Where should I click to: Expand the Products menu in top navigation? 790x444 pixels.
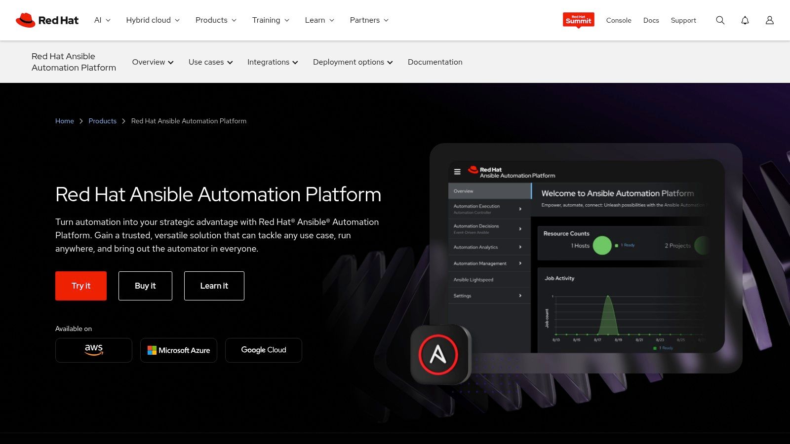(216, 20)
